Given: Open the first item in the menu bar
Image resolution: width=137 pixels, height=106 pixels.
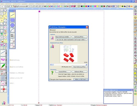Looking at the screenshot, I should coord(2,4).
